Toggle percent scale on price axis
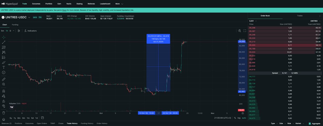Screen dimensions: 323x126 [235, 118]
